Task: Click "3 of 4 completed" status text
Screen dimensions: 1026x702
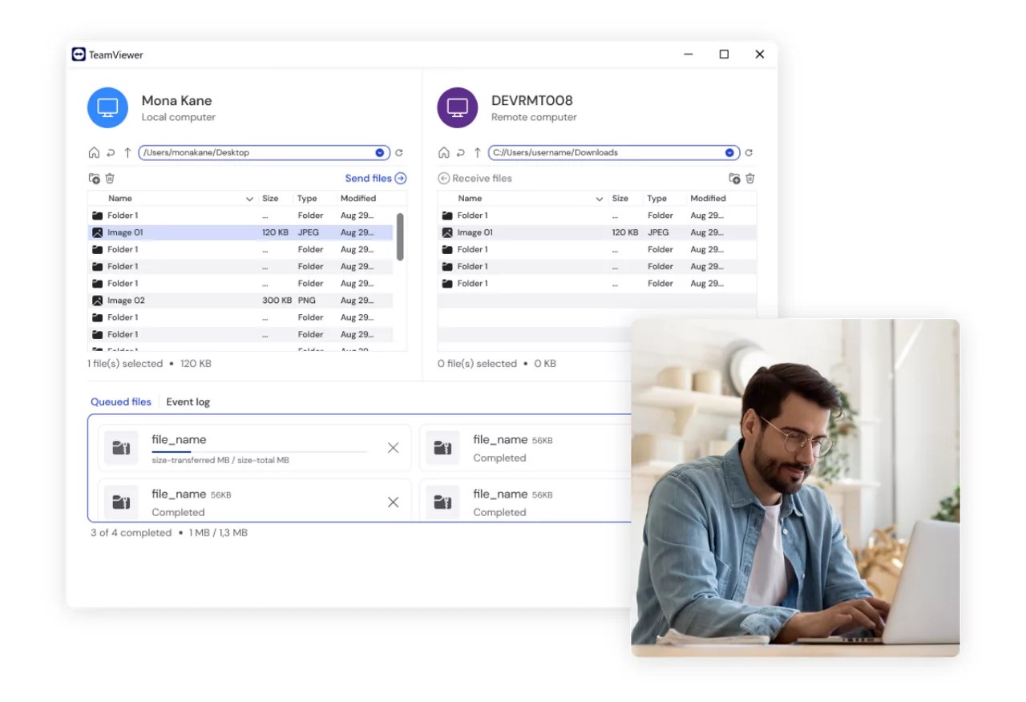Action: click(x=131, y=533)
